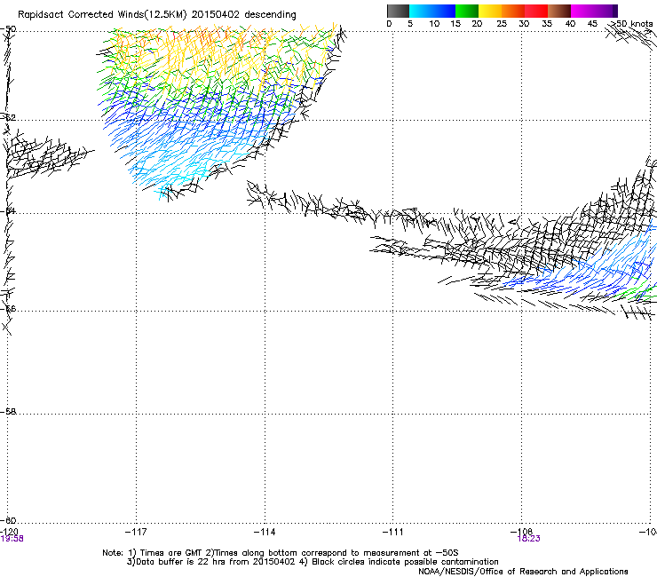Click the word 'descending' in the title
The width and height of the screenshot is (657, 577).
[270, 14]
